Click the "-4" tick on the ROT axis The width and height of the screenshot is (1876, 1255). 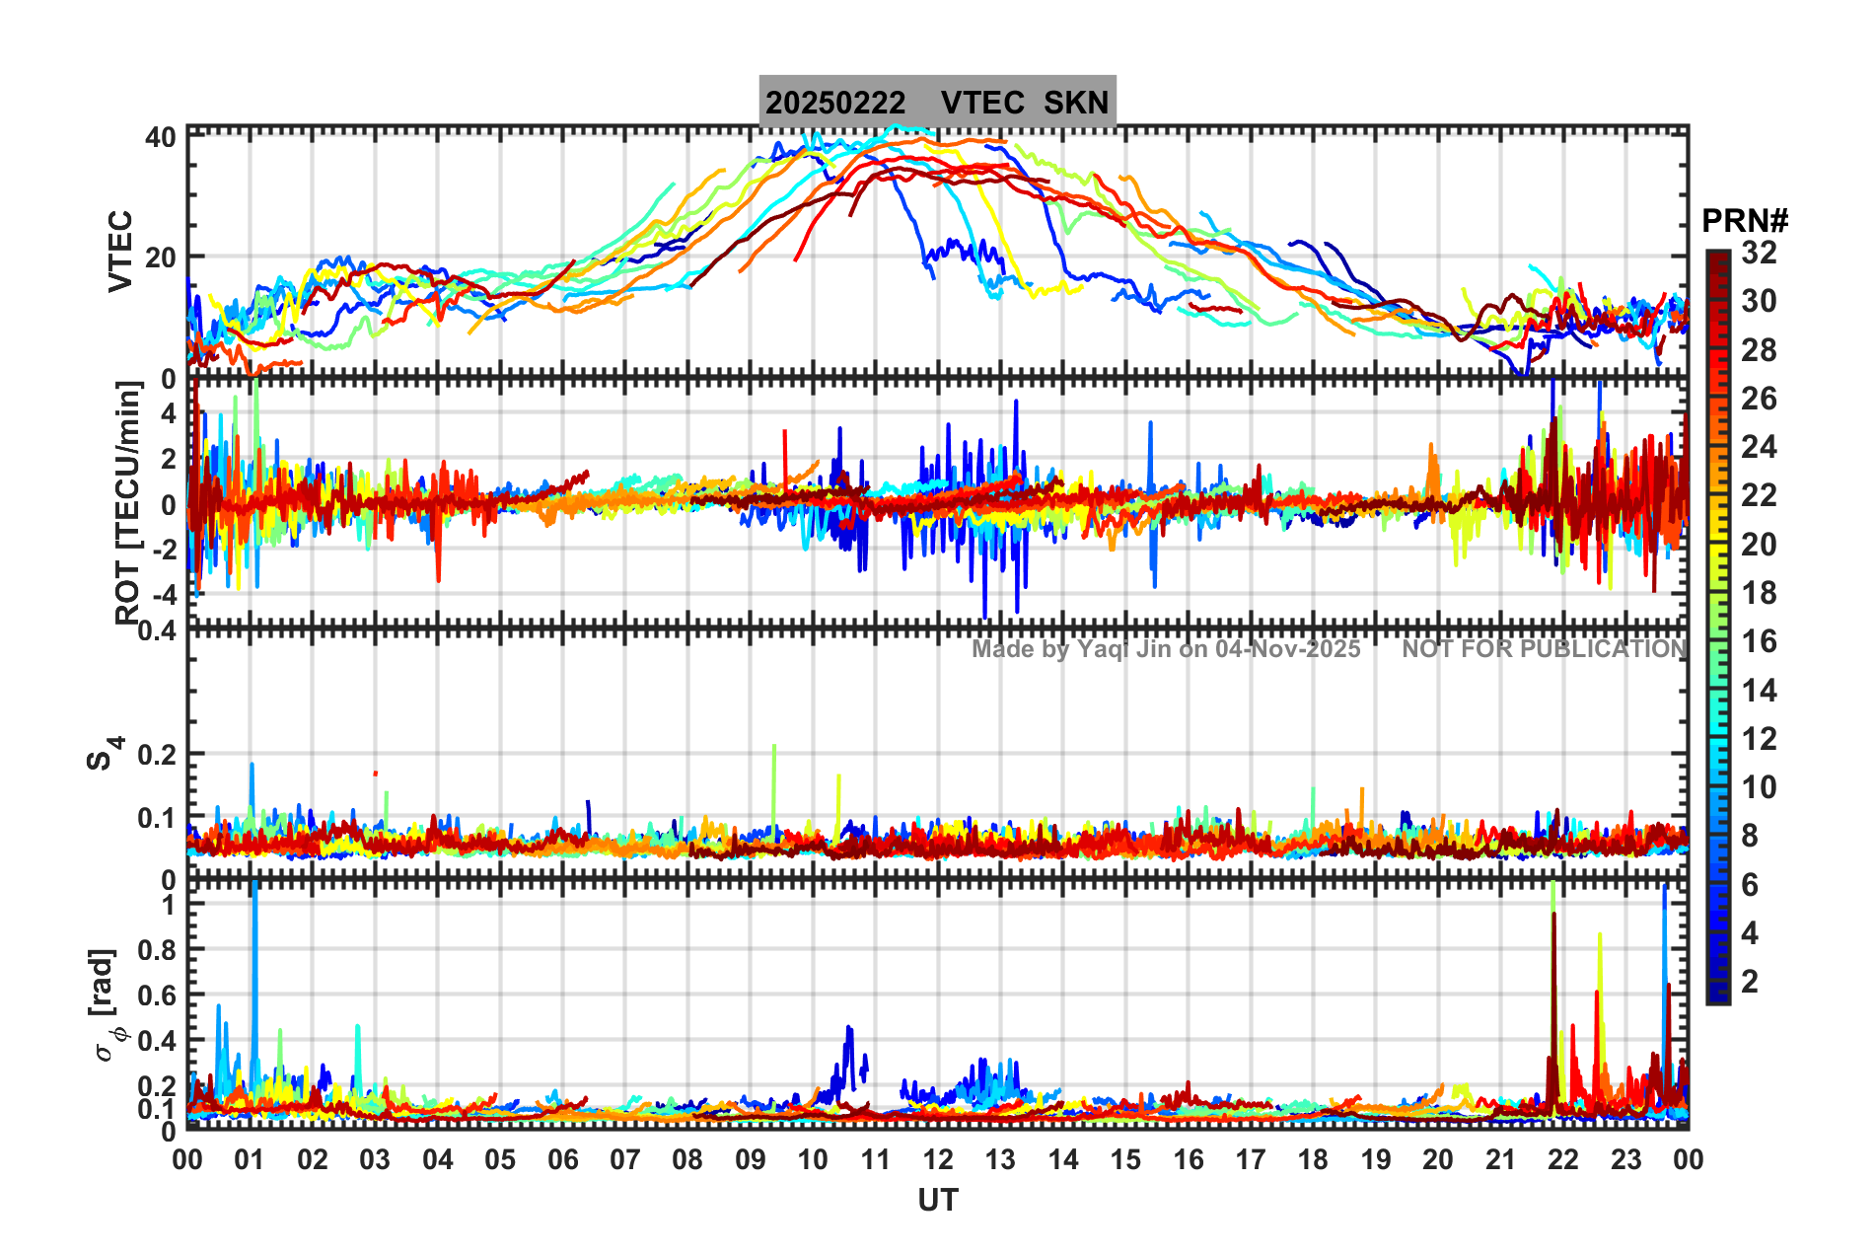coord(163,595)
